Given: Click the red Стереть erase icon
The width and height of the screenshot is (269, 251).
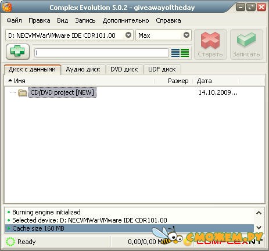Looking at the screenshot, I should point(210,40).
